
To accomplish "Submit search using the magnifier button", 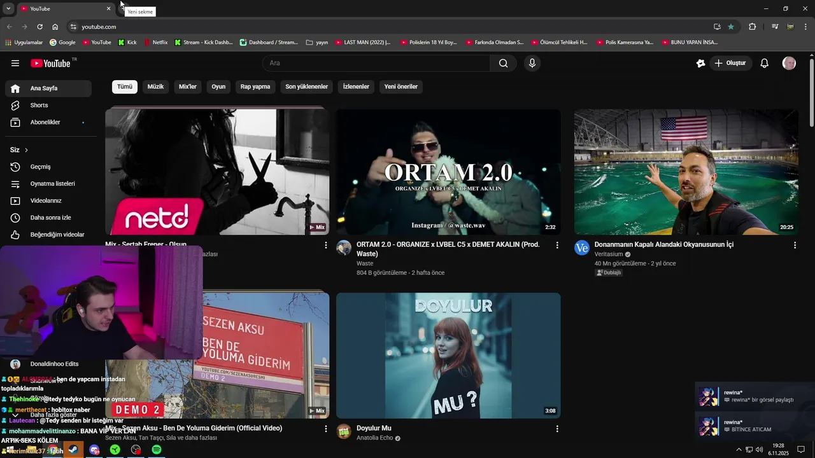I will [503, 63].
